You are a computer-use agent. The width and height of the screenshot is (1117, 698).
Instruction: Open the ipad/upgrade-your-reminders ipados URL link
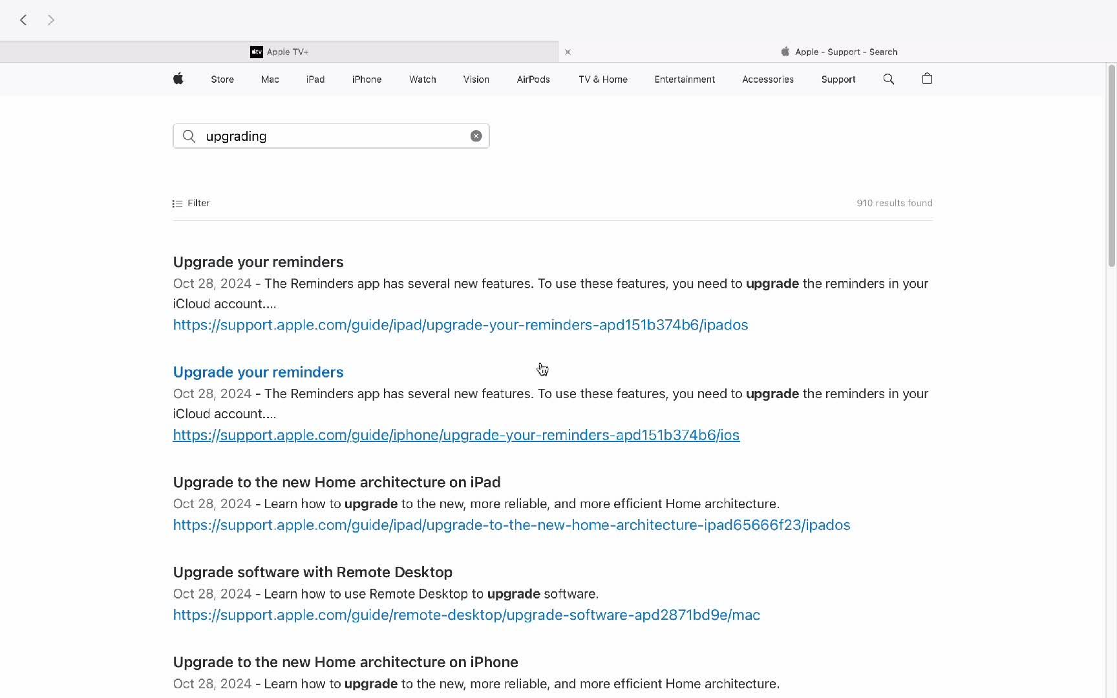click(x=460, y=324)
